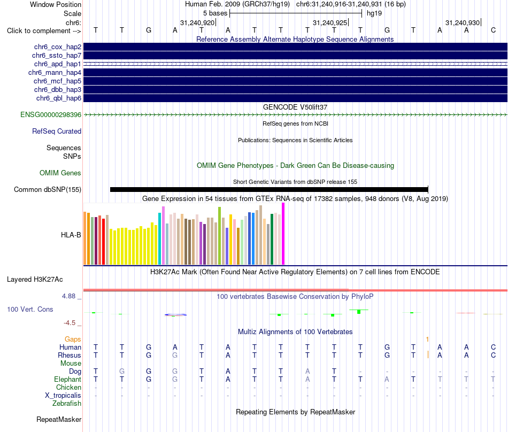Click the Gaps label in Multiz track
Viewport: 508px width, 432px height.
[73, 339]
